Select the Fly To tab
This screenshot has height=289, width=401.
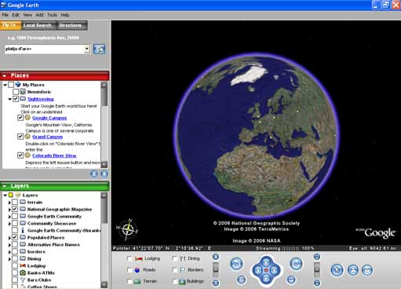point(10,25)
